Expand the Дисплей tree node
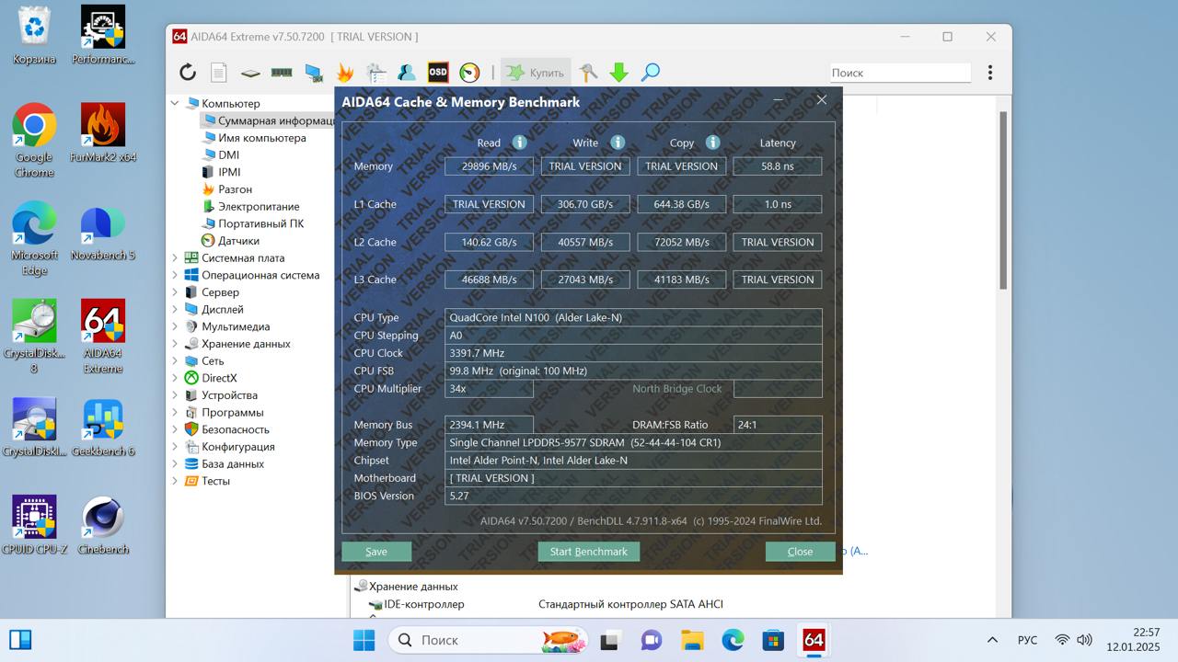 pos(175,310)
